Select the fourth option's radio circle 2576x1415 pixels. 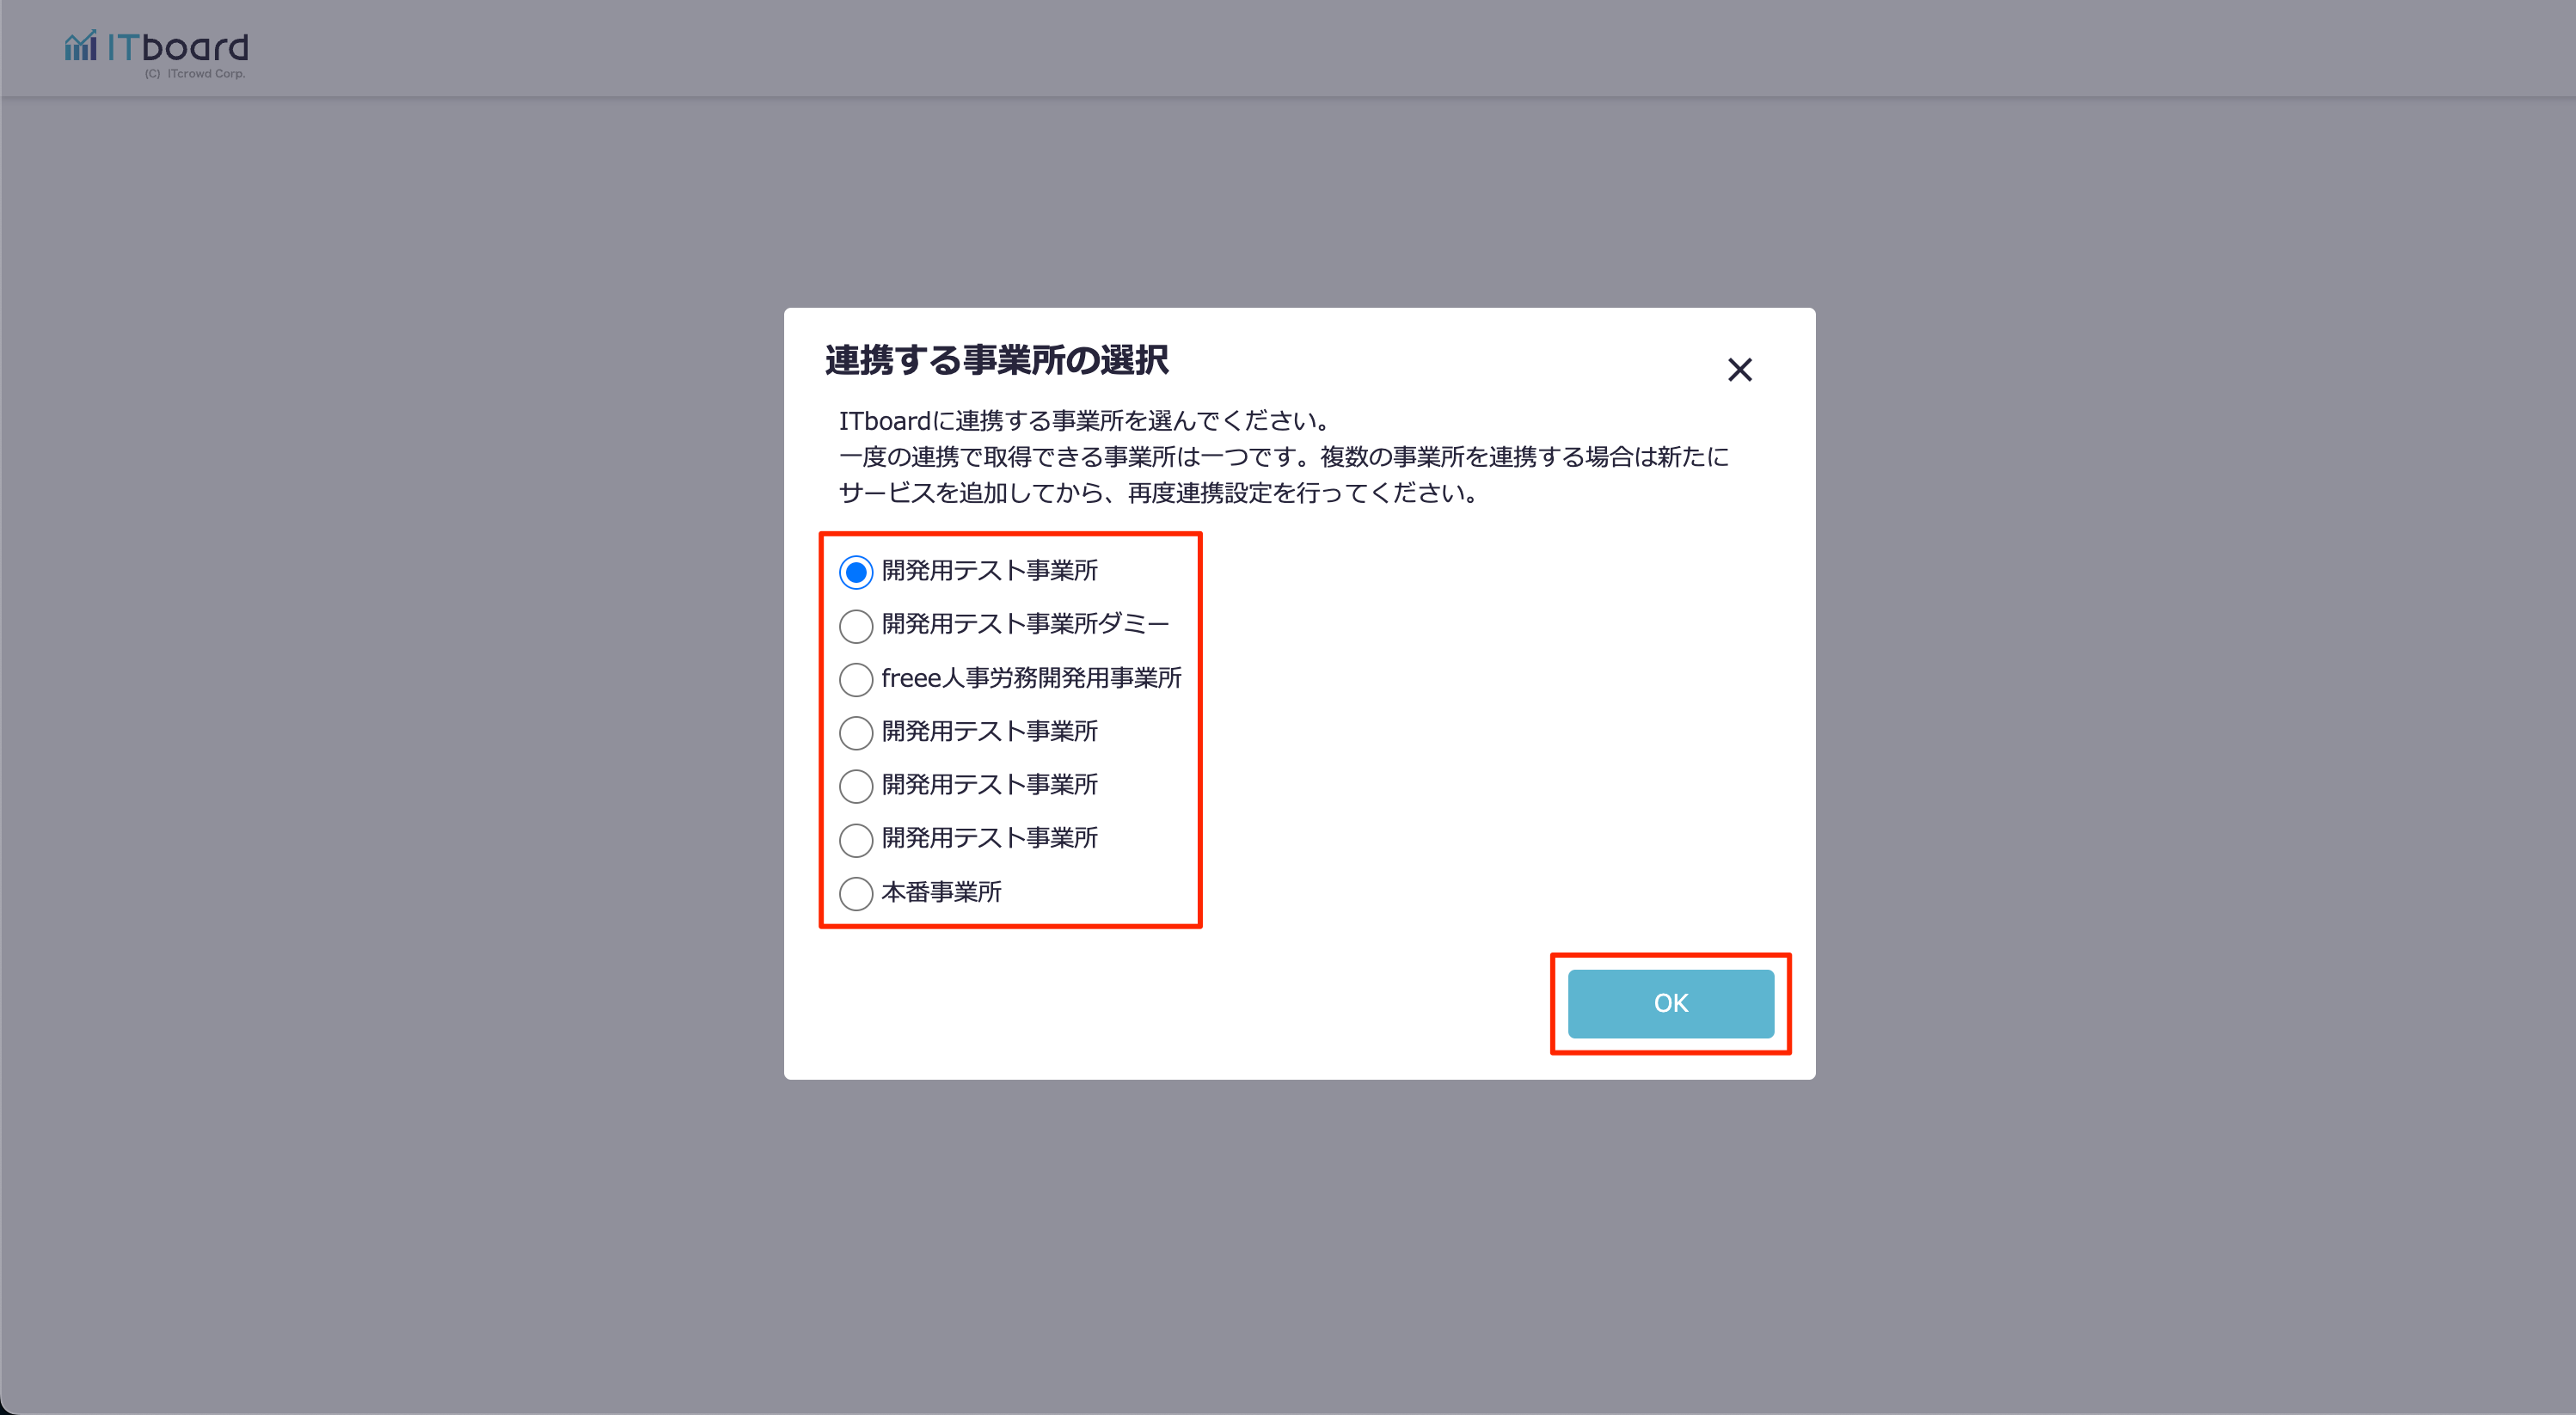pyautogui.click(x=856, y=733)
